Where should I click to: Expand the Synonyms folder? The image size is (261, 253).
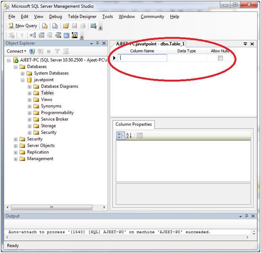pos(30,107)
